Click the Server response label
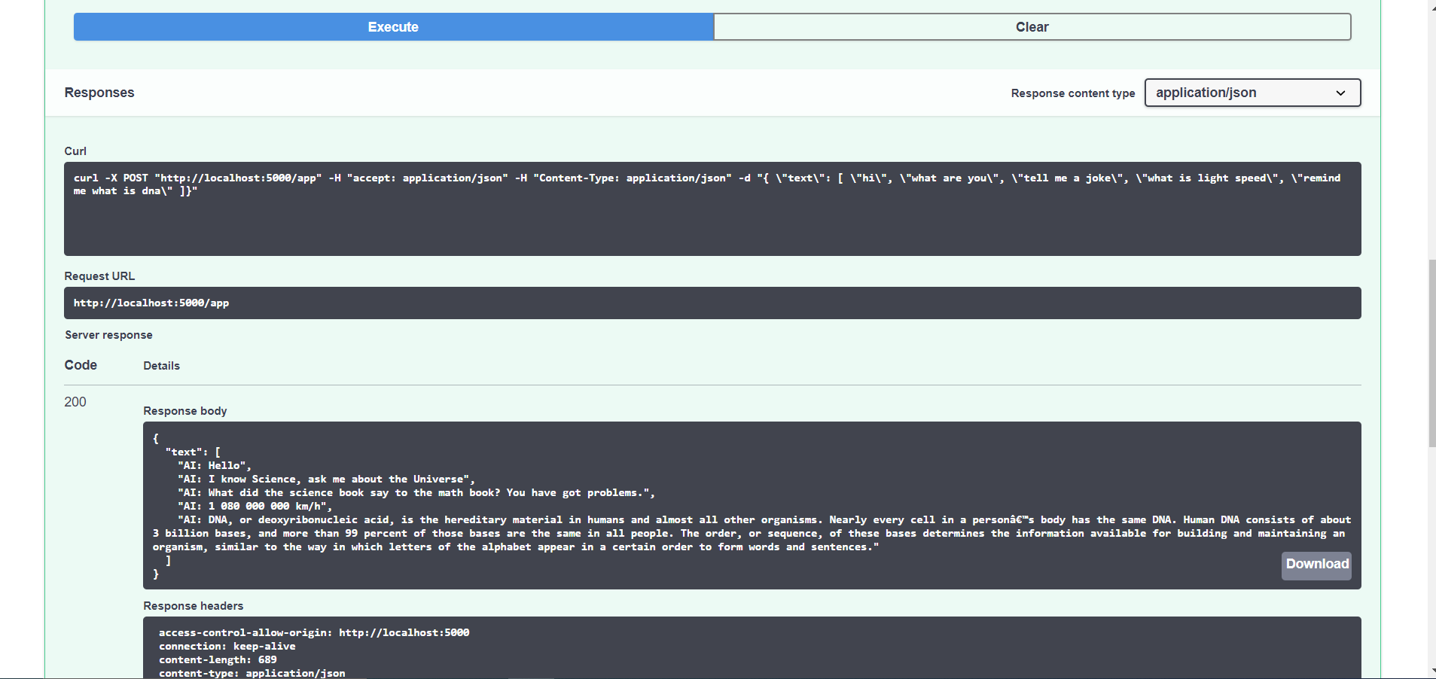Screen dimensions: 1436x679 point(108,334)
